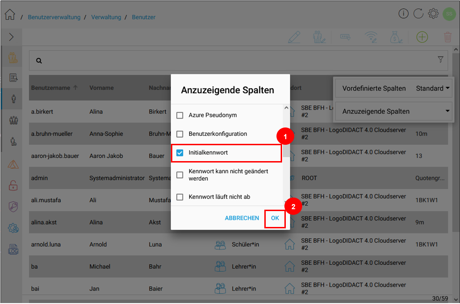Click the ROOT location cell
This screenshot has height=304, width=460.
(309, 178)
